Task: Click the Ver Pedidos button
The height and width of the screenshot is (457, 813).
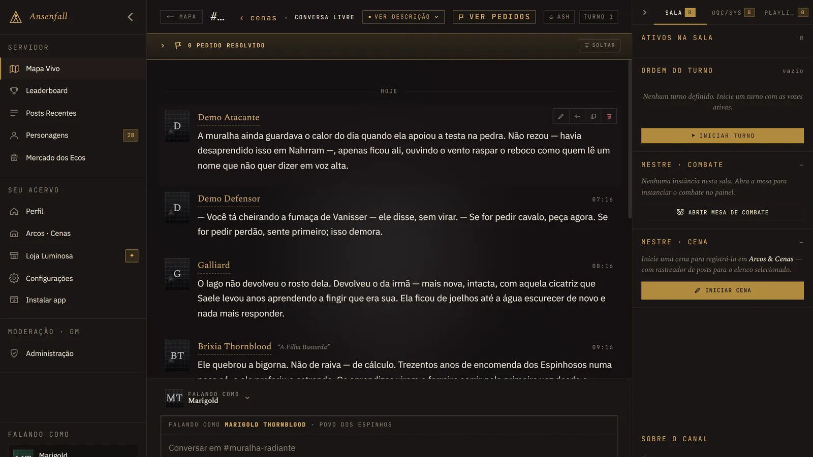Action: click(494, 17)
